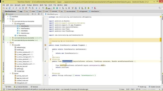The width and height of the screenshot is (163, 91).
Task: Click the Replace icon next to Find
Action: click(33, 8)
